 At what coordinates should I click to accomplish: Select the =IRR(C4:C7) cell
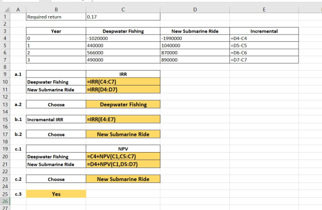[x=123, y=81]
